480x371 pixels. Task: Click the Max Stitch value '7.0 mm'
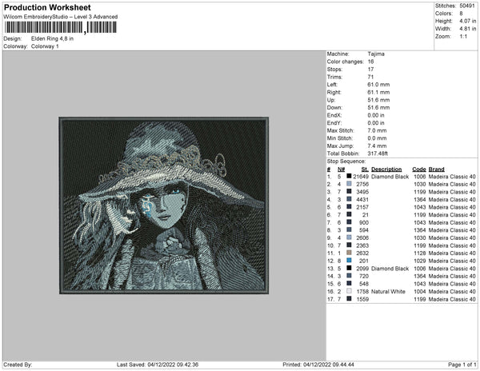point(377,130)
